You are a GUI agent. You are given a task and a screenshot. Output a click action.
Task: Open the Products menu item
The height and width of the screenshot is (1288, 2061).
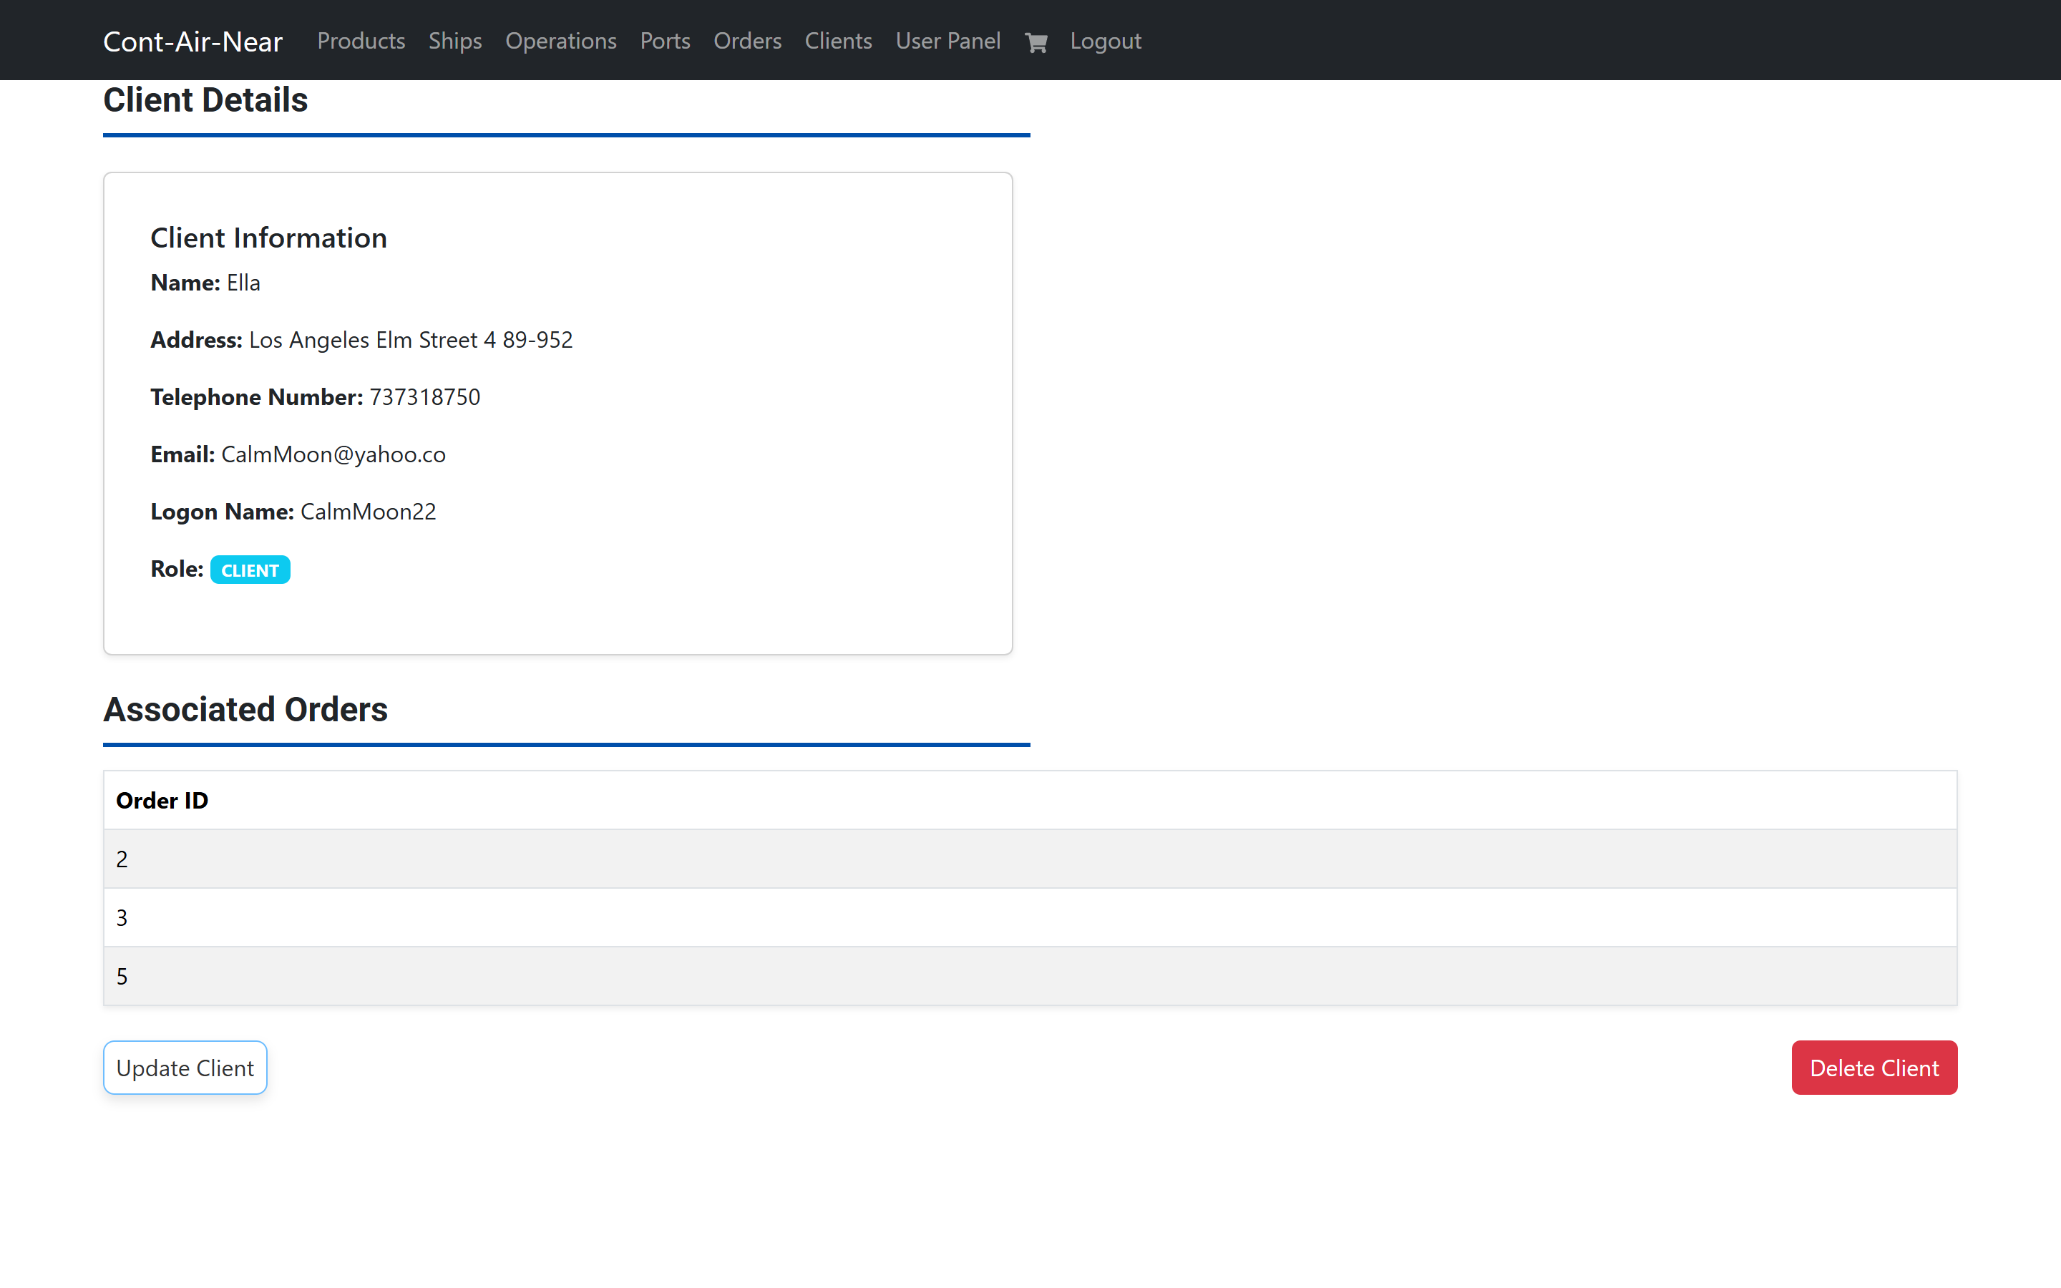tap(361, 41)
